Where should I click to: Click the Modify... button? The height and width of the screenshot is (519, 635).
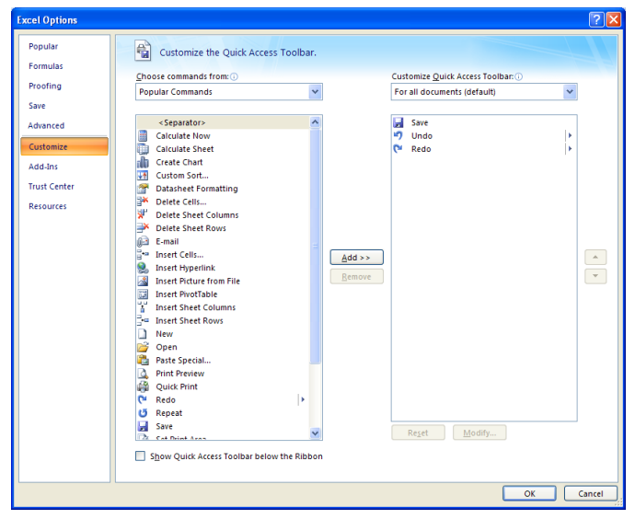(x=479, y=432)
